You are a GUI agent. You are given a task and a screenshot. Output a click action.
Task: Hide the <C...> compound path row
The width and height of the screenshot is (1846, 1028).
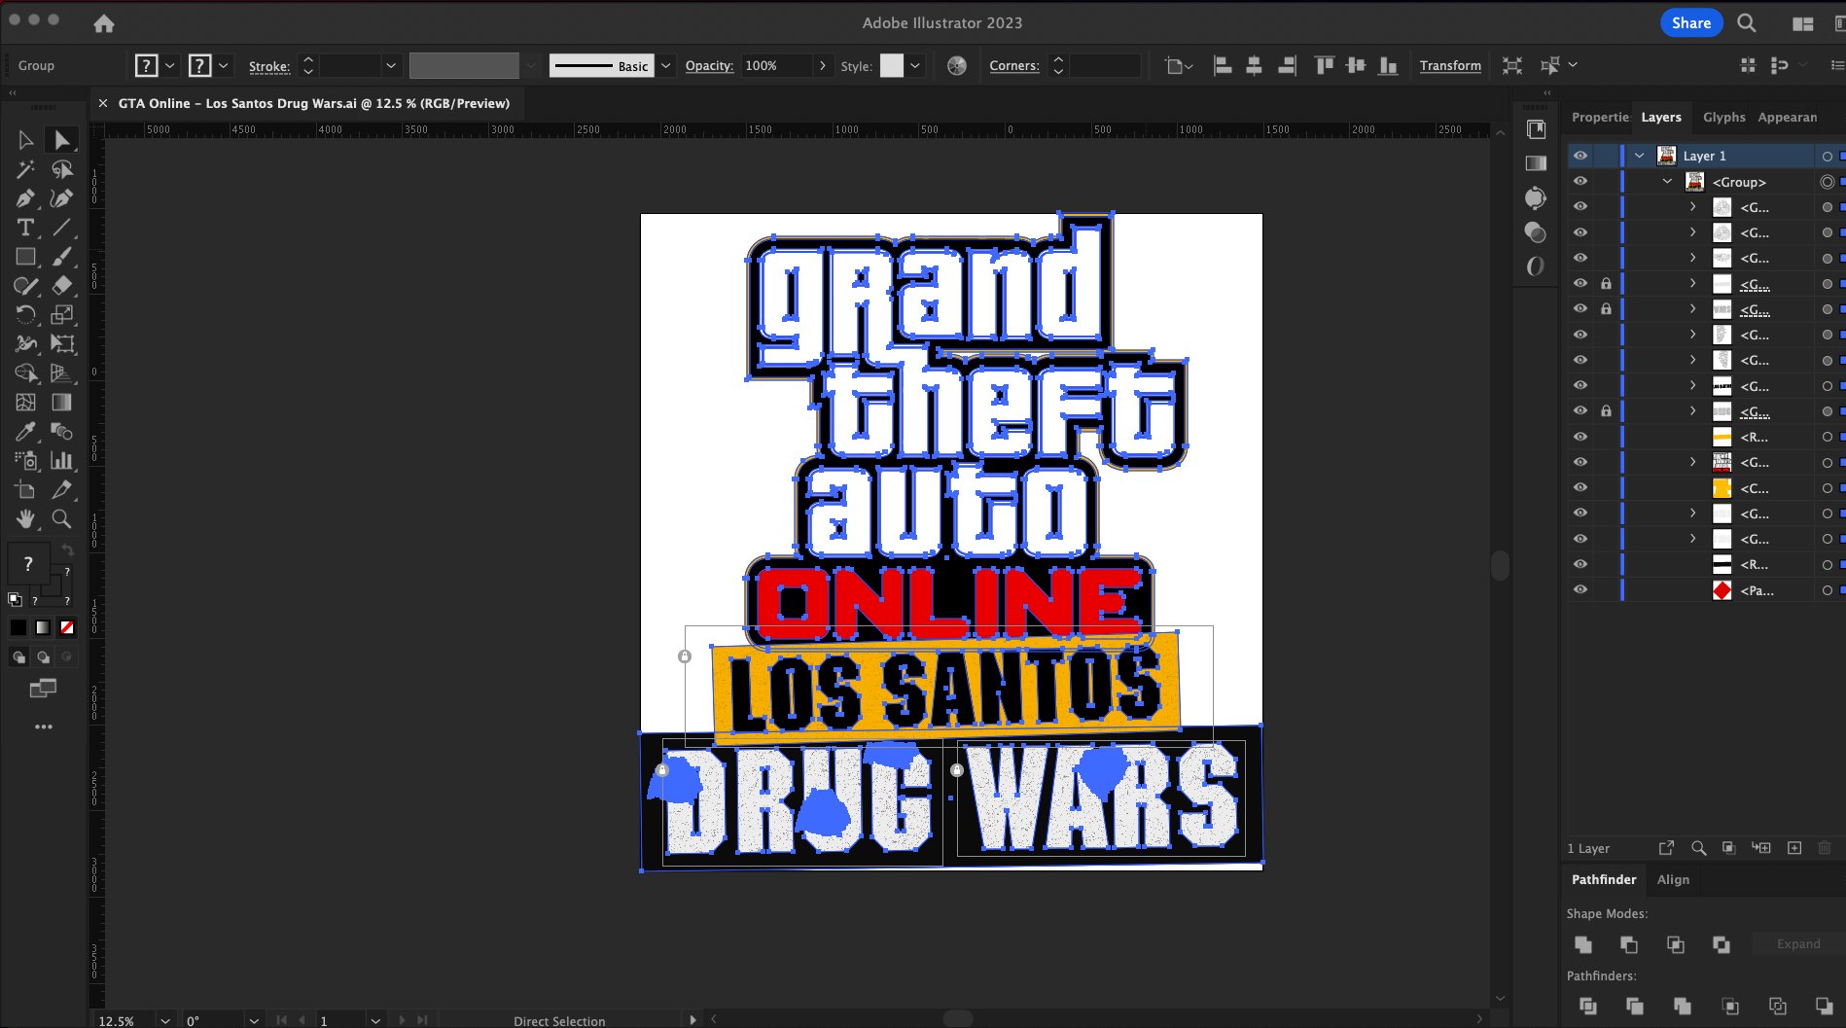(x=1580, y=488)
